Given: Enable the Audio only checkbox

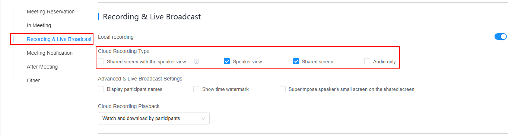Looking at the screenshot, I should coord(367,61).
